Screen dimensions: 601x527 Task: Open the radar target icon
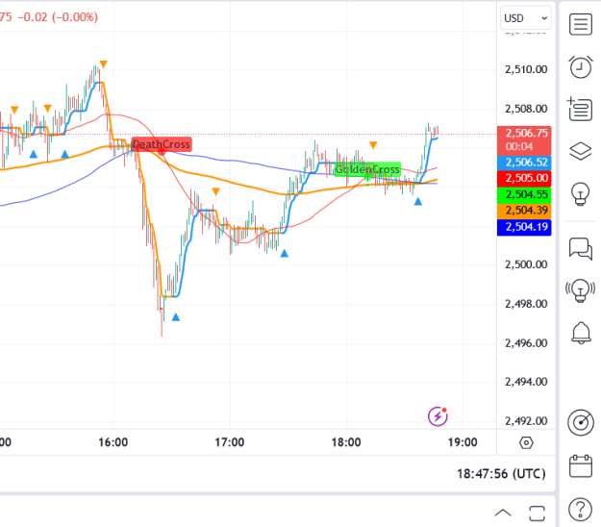coord(581,422)
